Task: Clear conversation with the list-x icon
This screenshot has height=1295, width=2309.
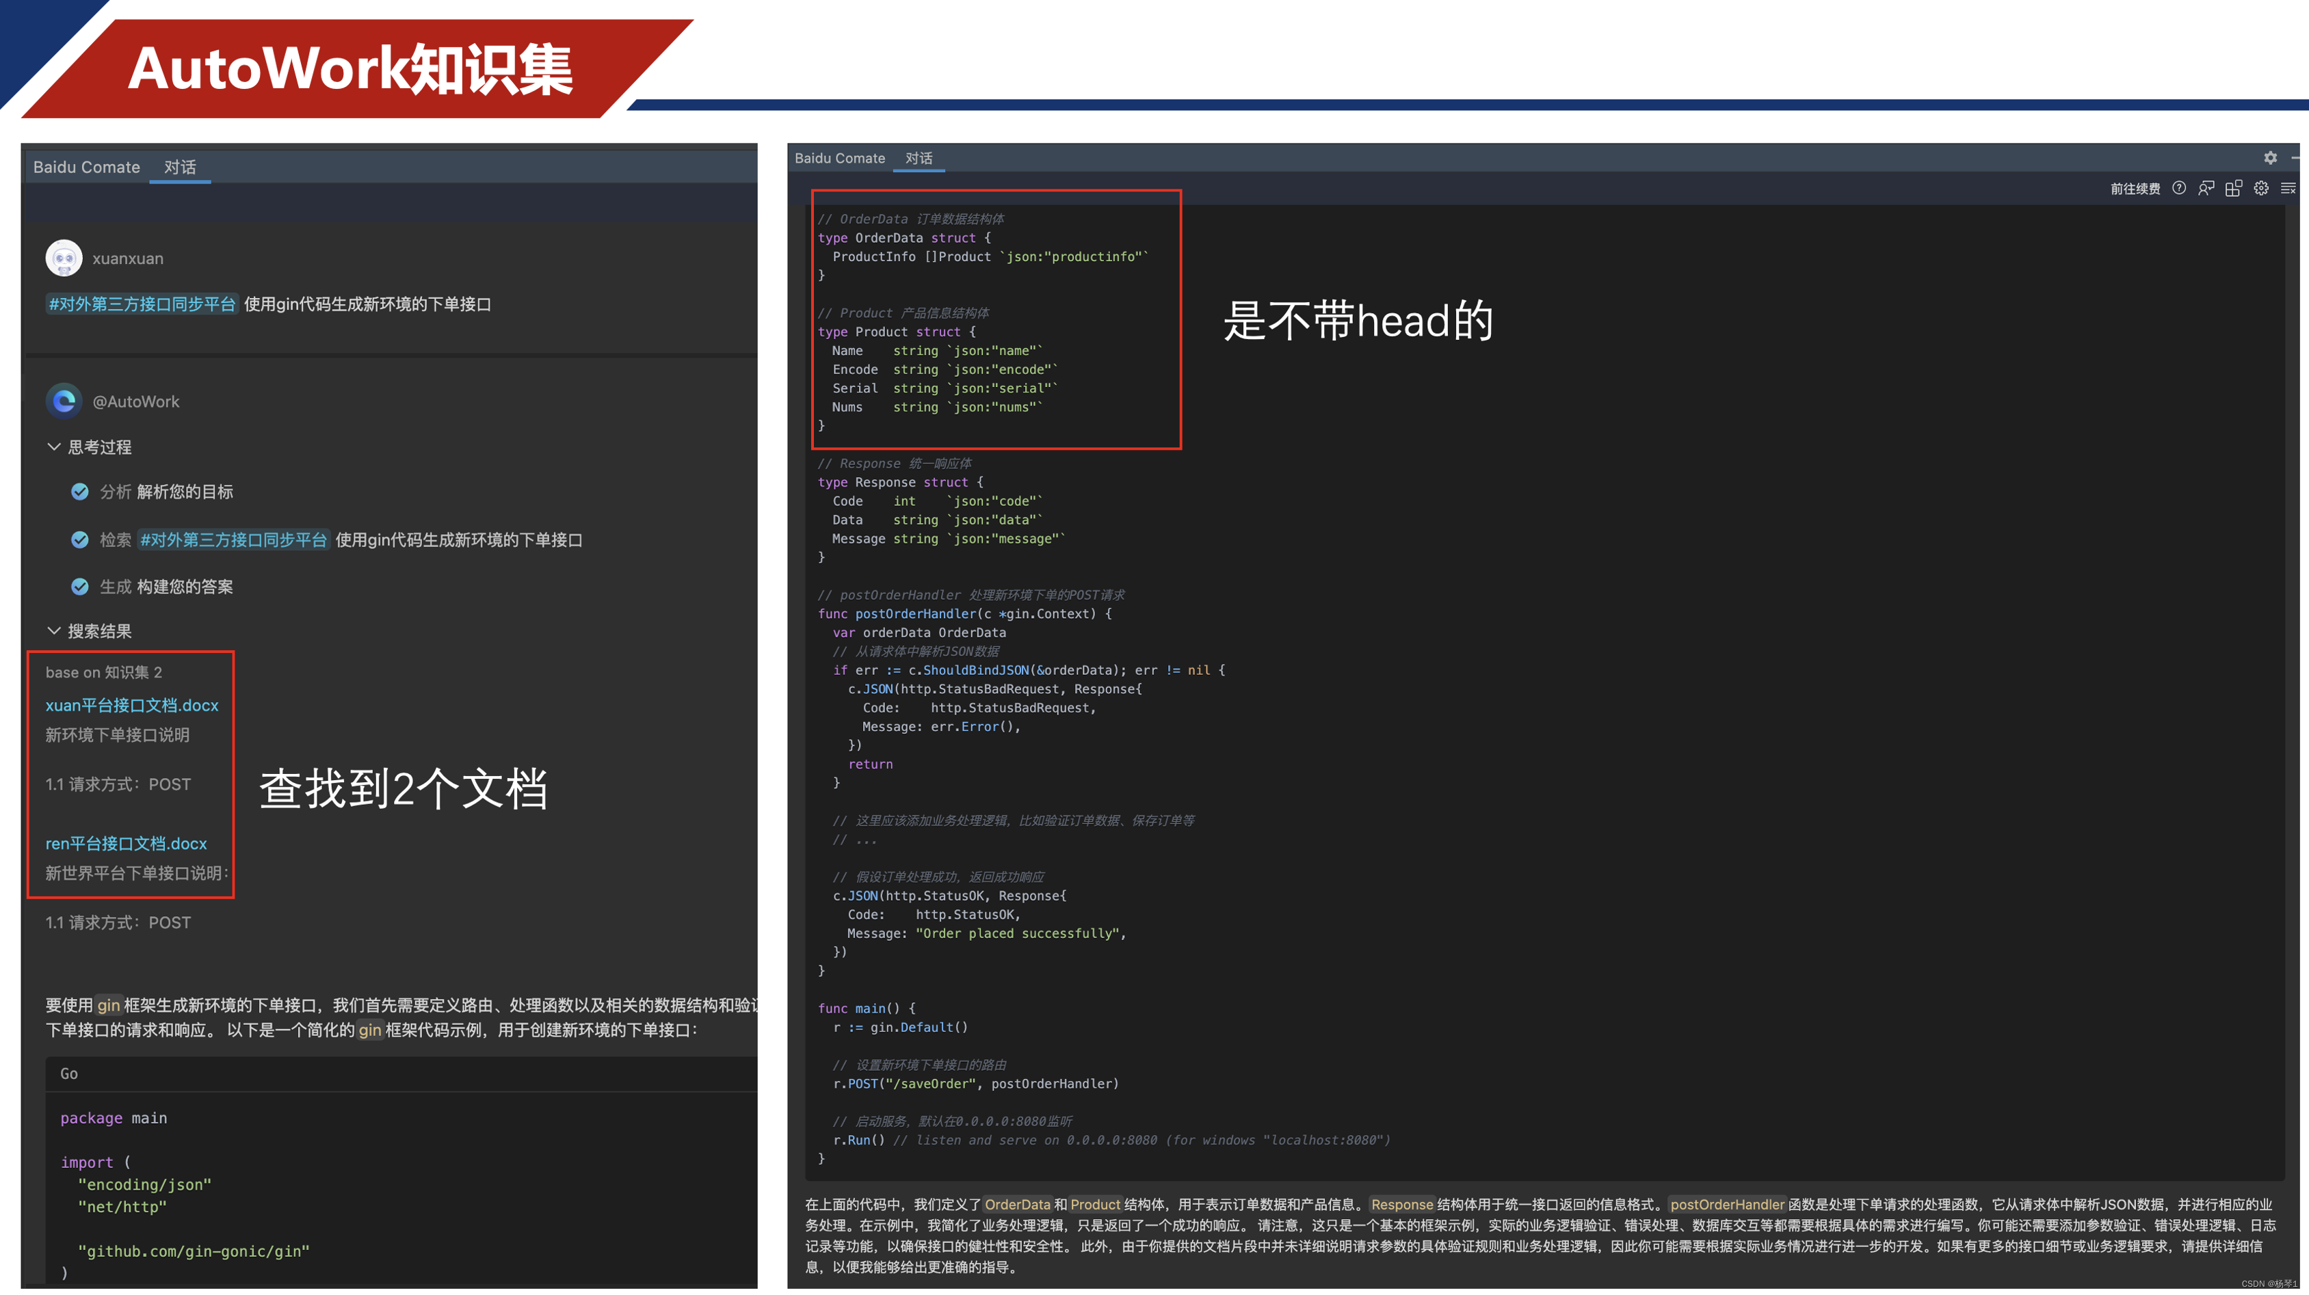Action: (x=2288, y=188)
